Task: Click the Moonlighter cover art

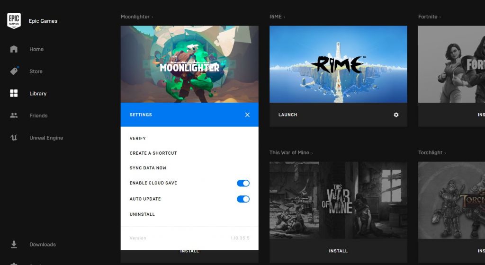Action: tap(189, 64)
